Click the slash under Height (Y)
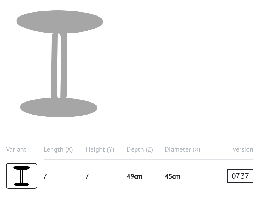This screenshot has height=197, width=262. click(87, 176)
